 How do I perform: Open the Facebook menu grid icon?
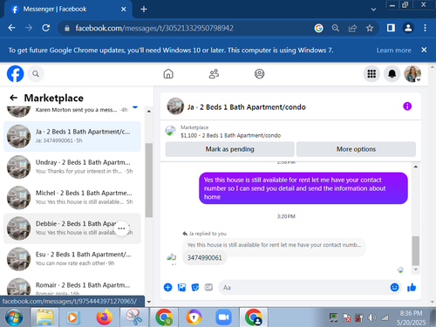(x=371, y=74)
